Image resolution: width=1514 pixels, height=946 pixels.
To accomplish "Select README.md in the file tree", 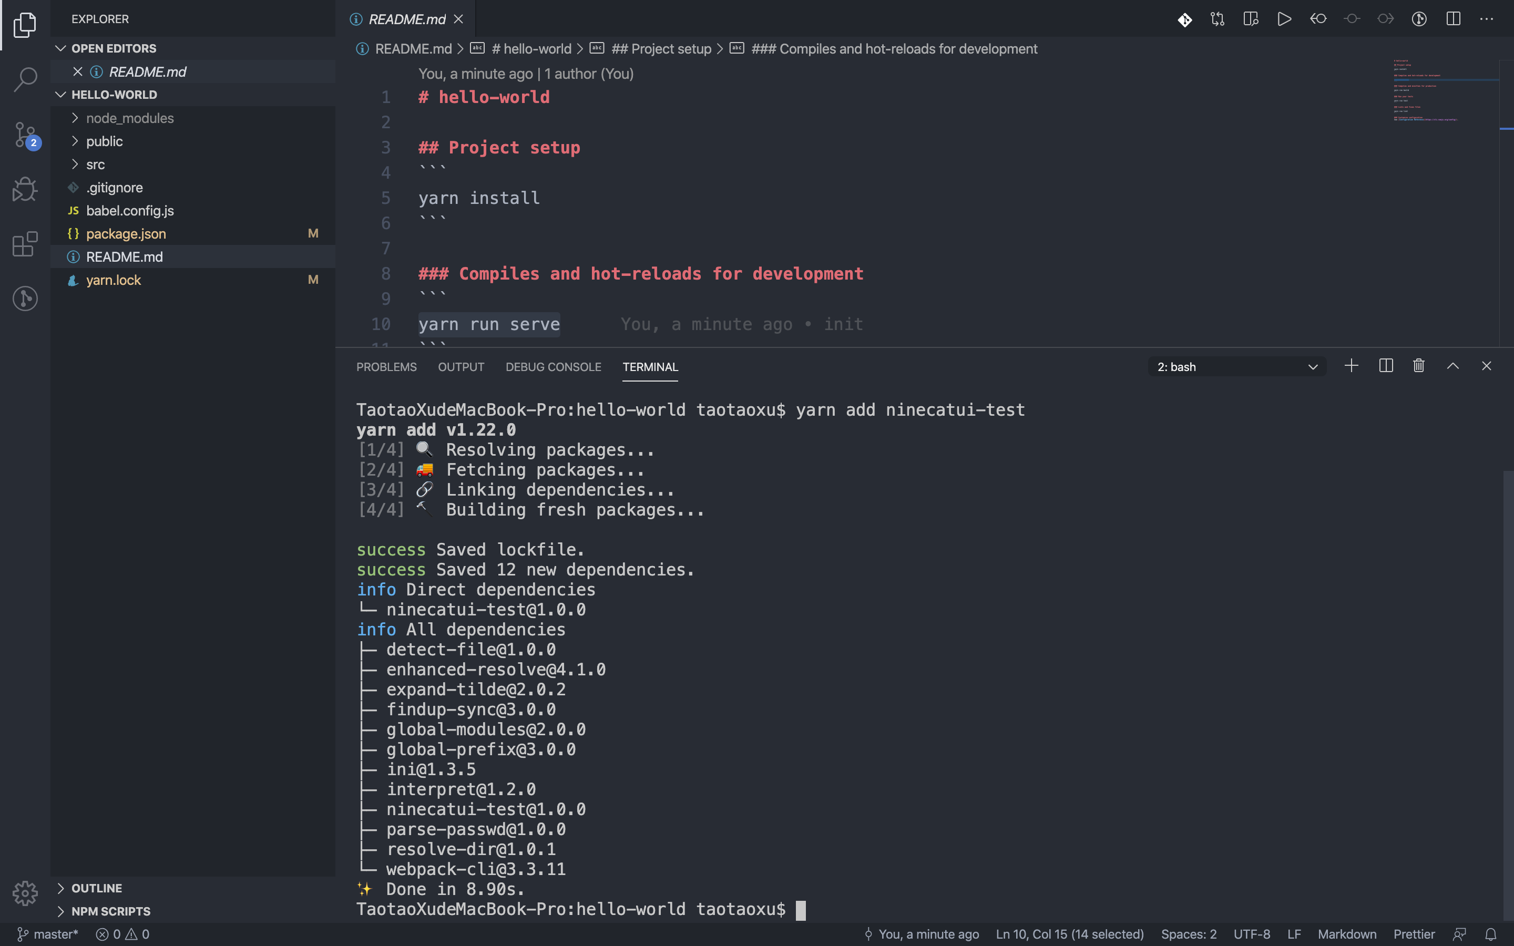I will pyautogui.click(x=193, y=257).
